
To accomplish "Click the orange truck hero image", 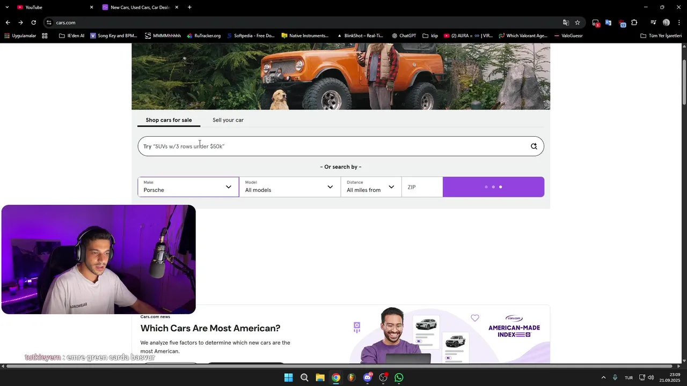I will [341, 76].
